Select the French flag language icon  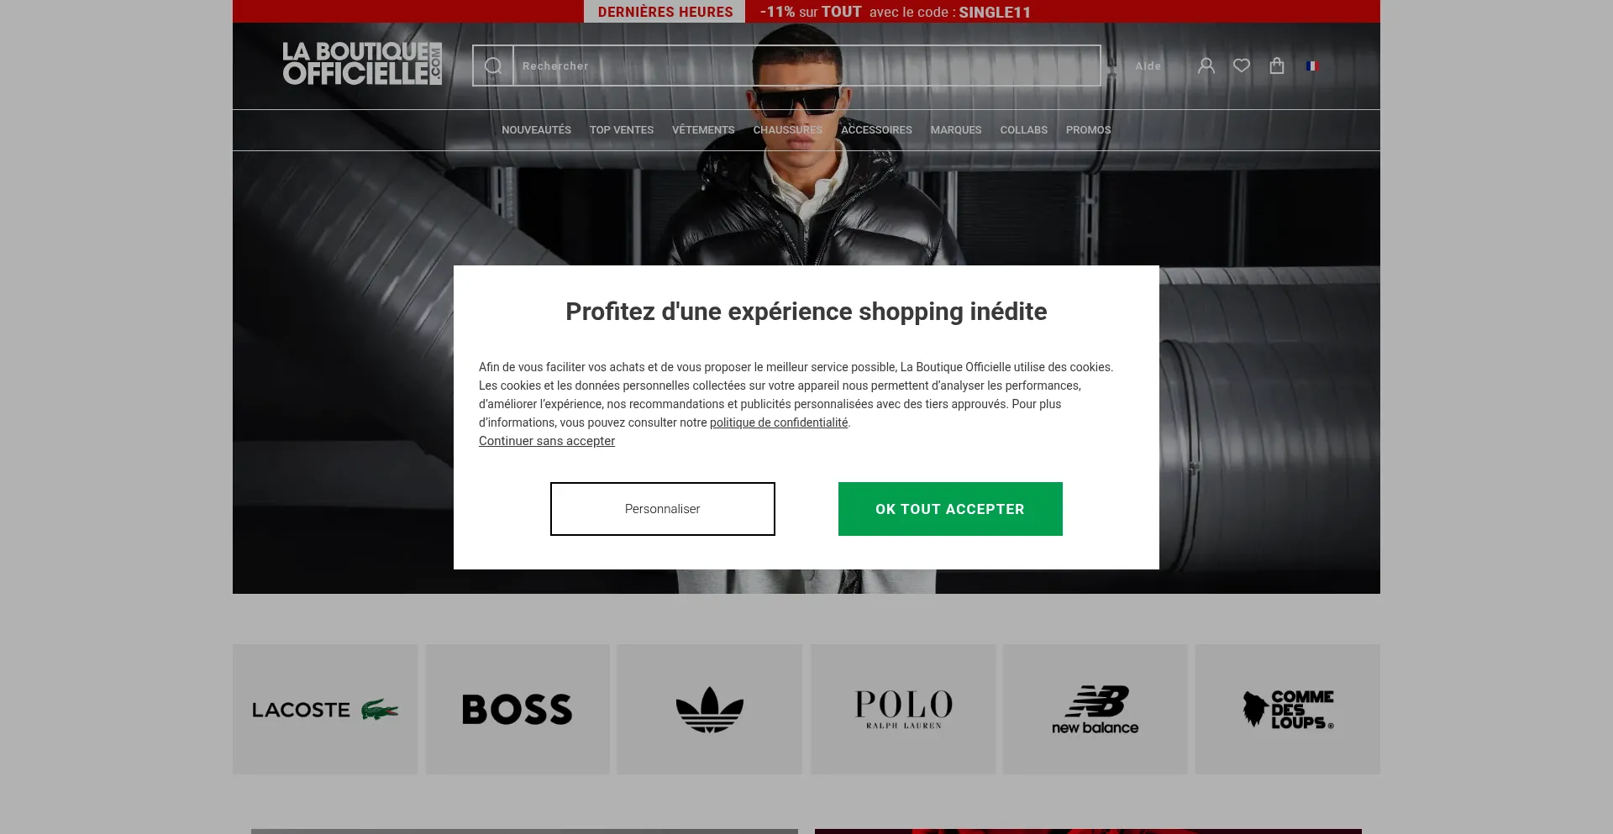1312,66
